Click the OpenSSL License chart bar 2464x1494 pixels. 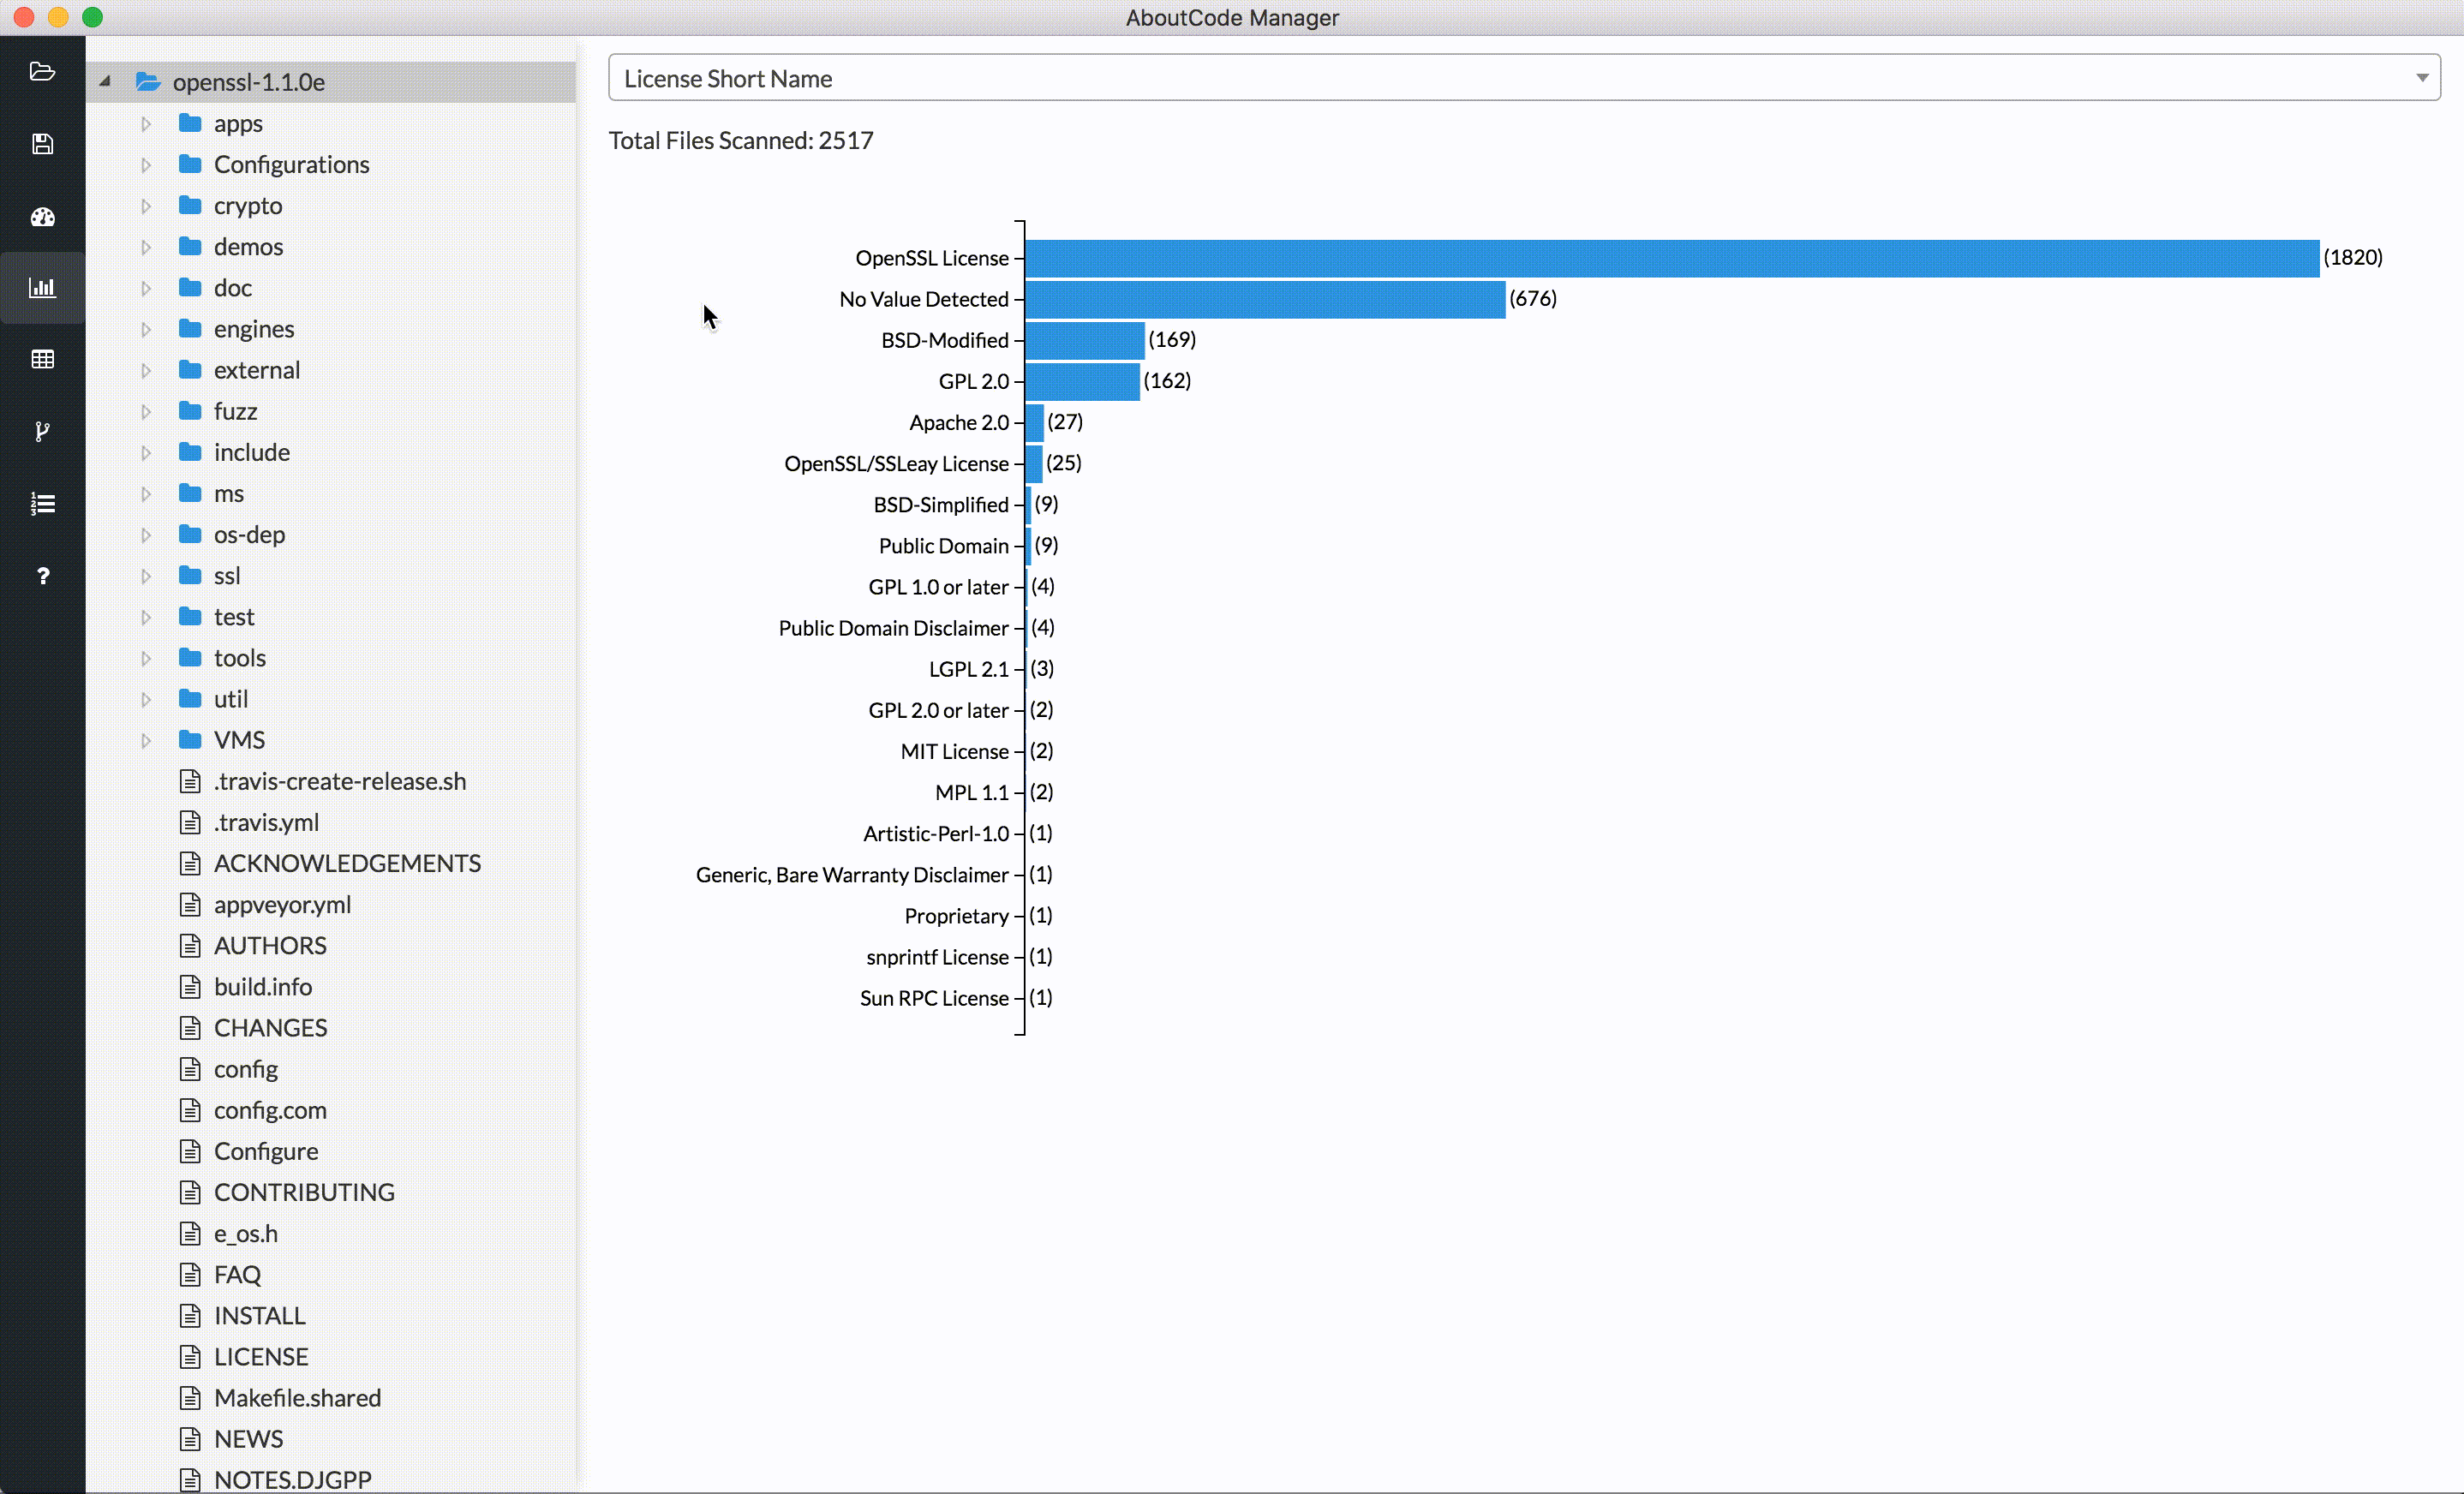[x=1670, y=258]
